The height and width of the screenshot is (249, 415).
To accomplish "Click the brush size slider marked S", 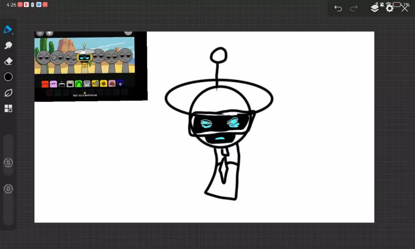I will 8,163.
